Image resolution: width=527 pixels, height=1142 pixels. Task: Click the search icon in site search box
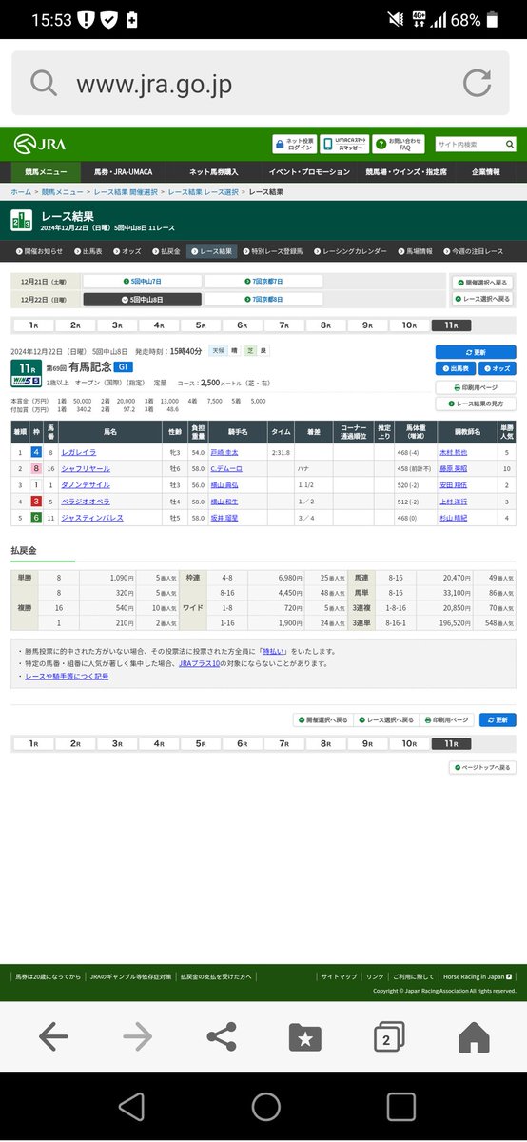tap(509, 145)
